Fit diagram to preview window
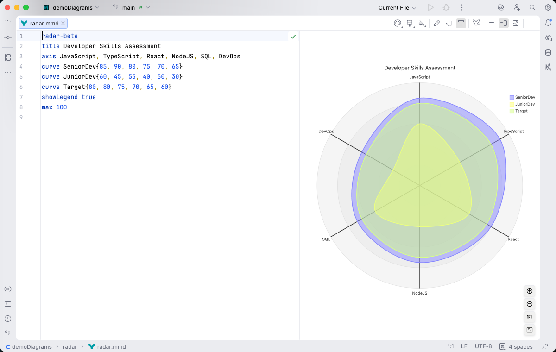Viewport: 556px width, 352px height. coord(530,330)
